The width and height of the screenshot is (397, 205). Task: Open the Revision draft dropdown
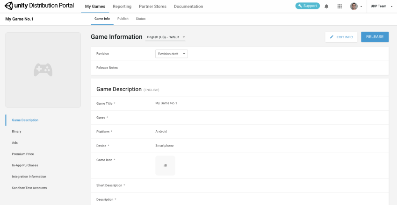click(x=171, y=54)
